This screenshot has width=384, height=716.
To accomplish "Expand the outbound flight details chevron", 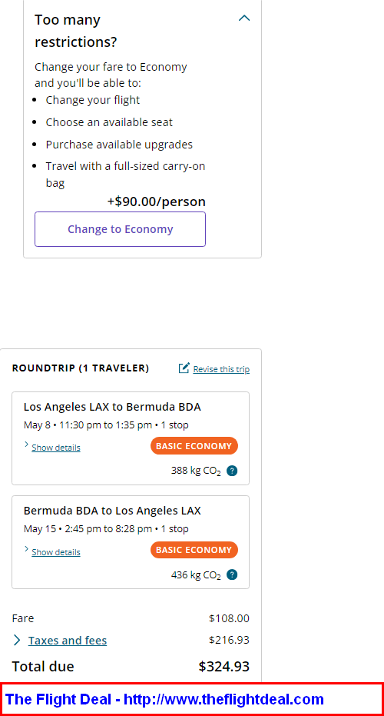I will pyautogui.click(x=26, y=445).
